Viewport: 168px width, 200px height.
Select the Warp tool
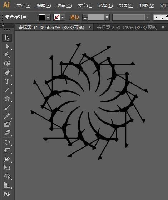pyautogui.click(x=7, y=159)
